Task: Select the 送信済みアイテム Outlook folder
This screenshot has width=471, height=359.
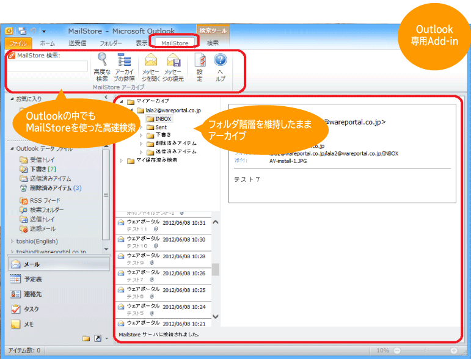Action: tap(45, 179)
